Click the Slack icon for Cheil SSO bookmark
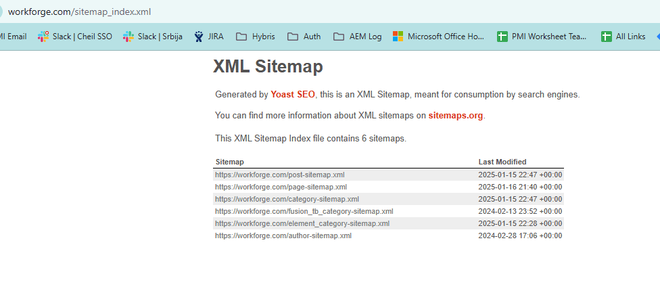The image size is (660, 293). click(43, 37)
